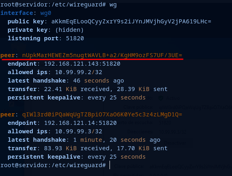Click the faint Desactivar button behind terminal
232x176 pixels.
point(175,143)
